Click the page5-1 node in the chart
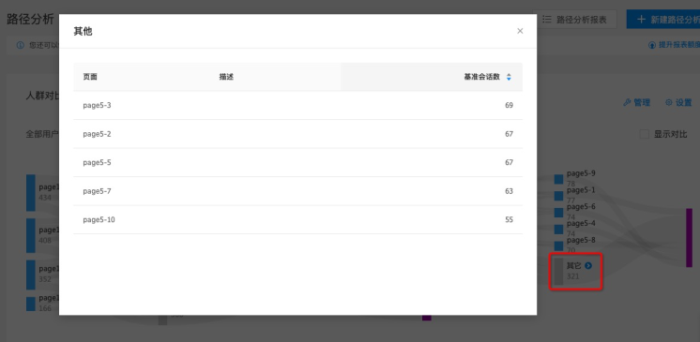The image size is (700, 342). [x=558, y=196]
